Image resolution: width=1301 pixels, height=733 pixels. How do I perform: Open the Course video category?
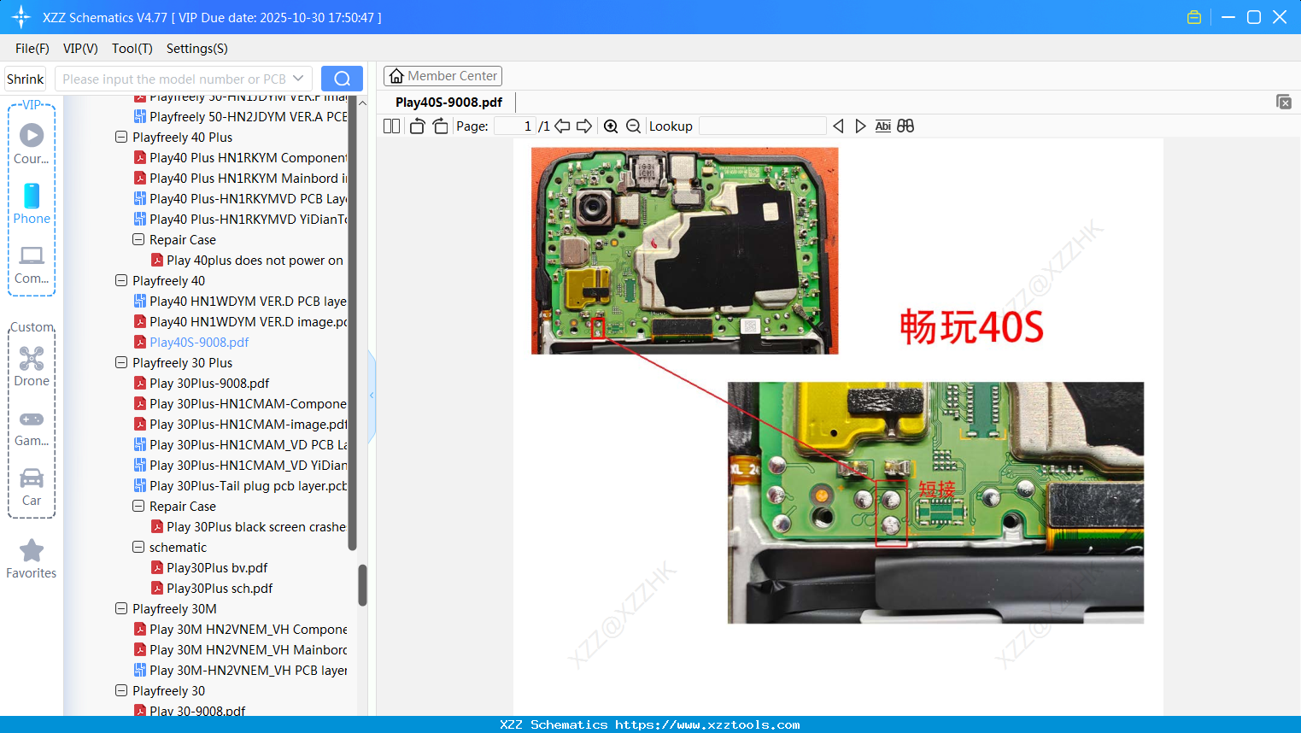click(32, 144)
